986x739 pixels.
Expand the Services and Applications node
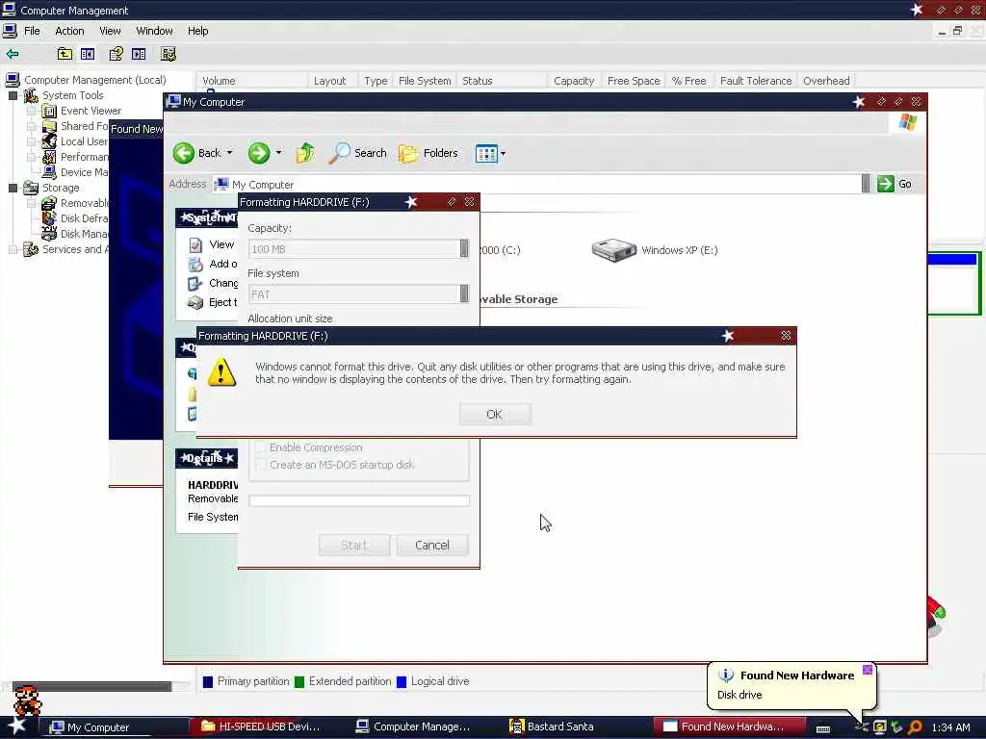point(13,249)
